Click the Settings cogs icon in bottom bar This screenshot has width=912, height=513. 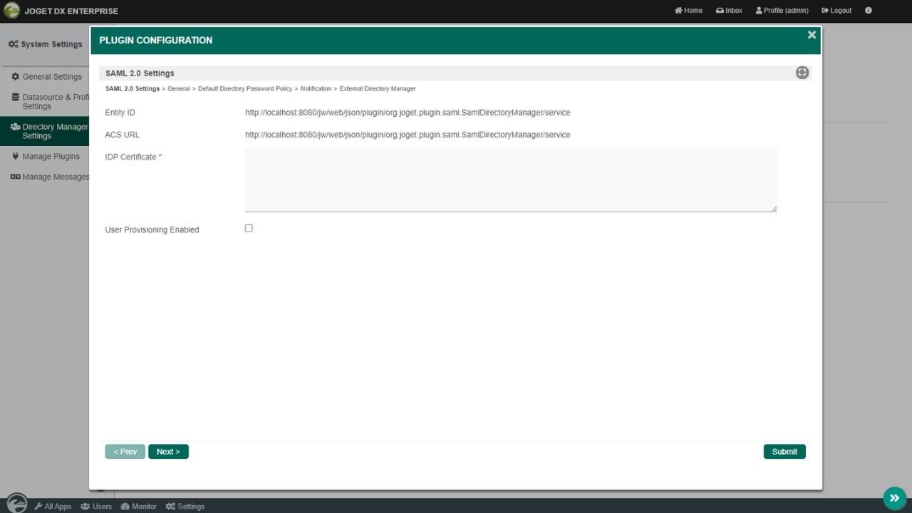pos(170,507)
